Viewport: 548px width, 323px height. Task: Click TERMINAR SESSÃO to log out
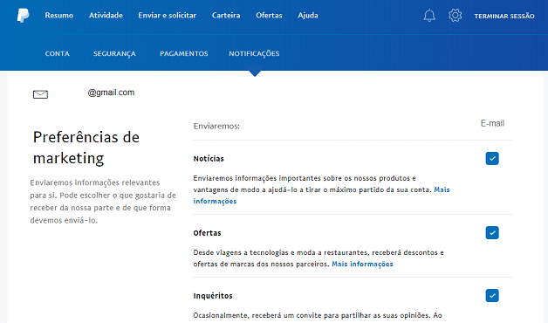(504, 16)
